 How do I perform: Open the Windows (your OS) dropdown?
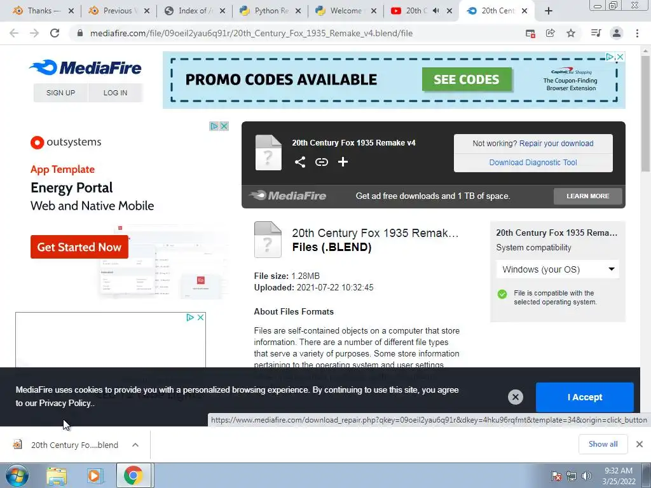(558, 269)
